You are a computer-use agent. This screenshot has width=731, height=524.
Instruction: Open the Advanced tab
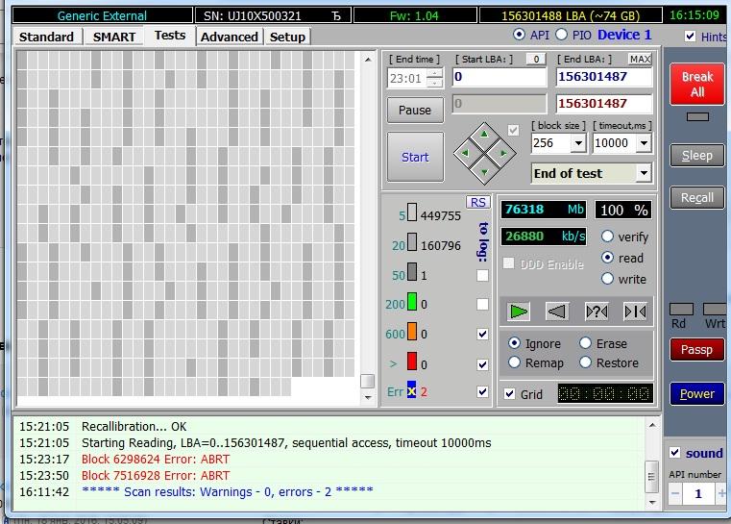229,37
